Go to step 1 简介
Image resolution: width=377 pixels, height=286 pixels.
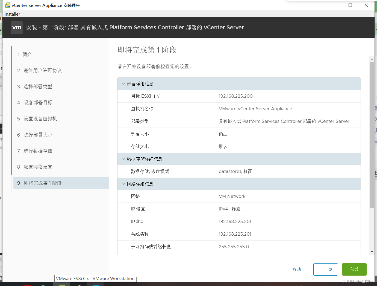24,54
